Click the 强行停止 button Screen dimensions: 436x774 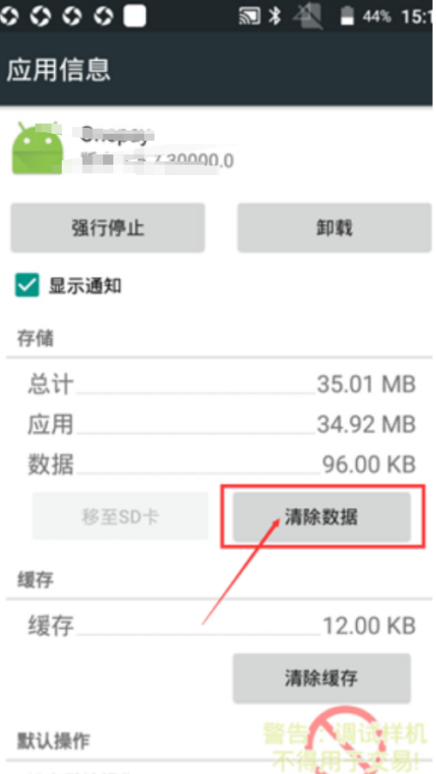click(x=107, y=228)
